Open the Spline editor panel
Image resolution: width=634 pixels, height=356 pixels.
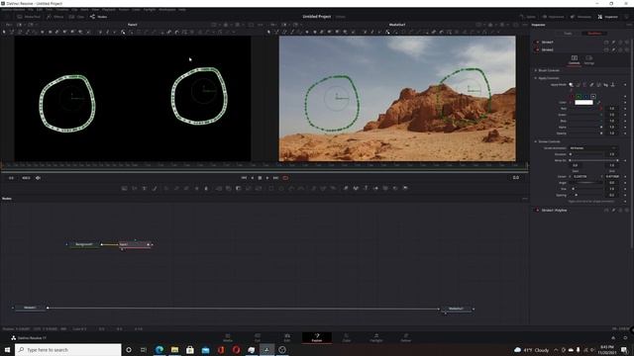tap(528, 17)
